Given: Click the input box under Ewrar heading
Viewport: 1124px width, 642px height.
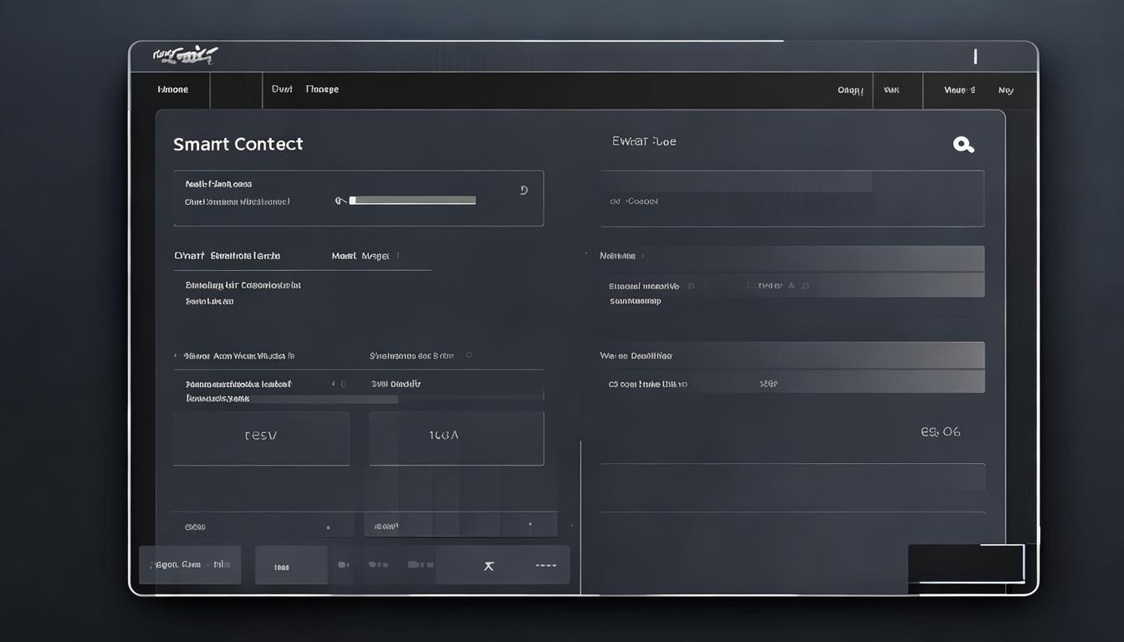Looking at the screenshot, I should pyautogui.click(x=792, y=198).
